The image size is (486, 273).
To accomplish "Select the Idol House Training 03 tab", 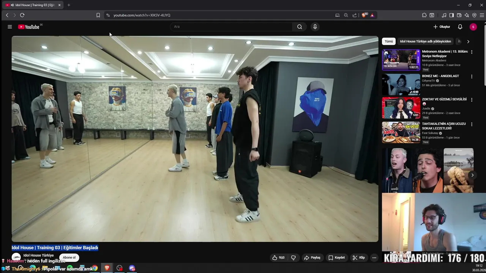I will point(32,5).
